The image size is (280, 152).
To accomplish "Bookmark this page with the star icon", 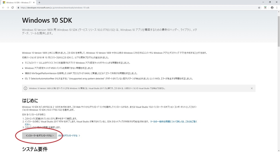I will coord(259,8).
